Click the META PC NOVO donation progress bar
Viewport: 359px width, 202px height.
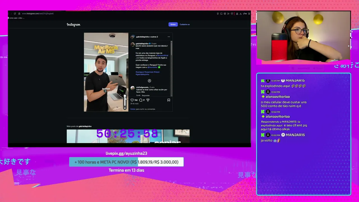126,162
